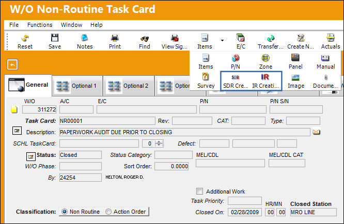Click the orange back arrow button
344x224 pixels.
click(12, 65)
